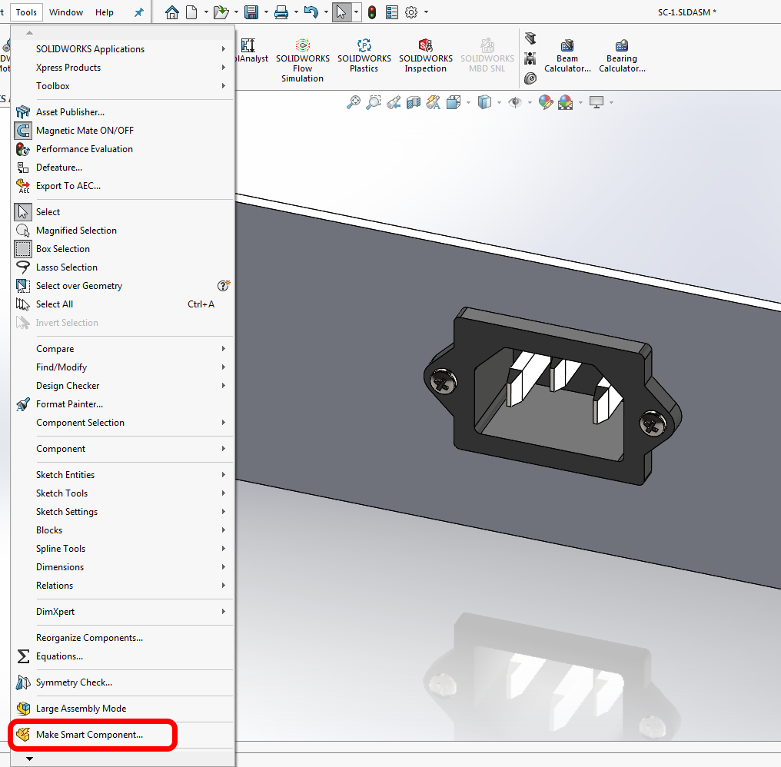Expand Compare submenu

click(x=122, y=349)
